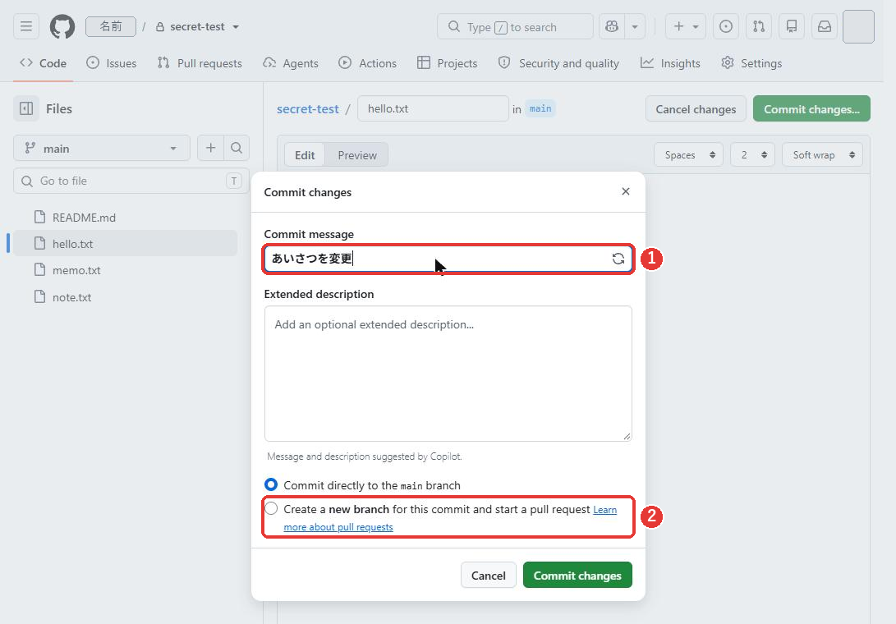Open the Actions tab
Screen dimensions: 896x624
(367, 63)
